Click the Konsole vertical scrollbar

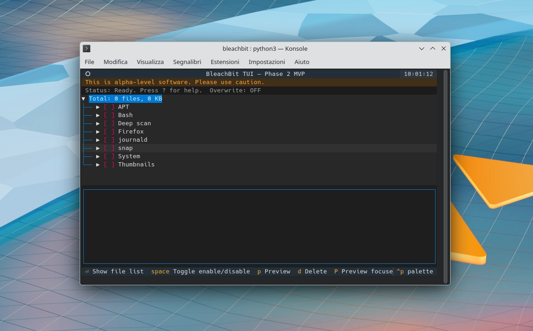click(445, 176)
